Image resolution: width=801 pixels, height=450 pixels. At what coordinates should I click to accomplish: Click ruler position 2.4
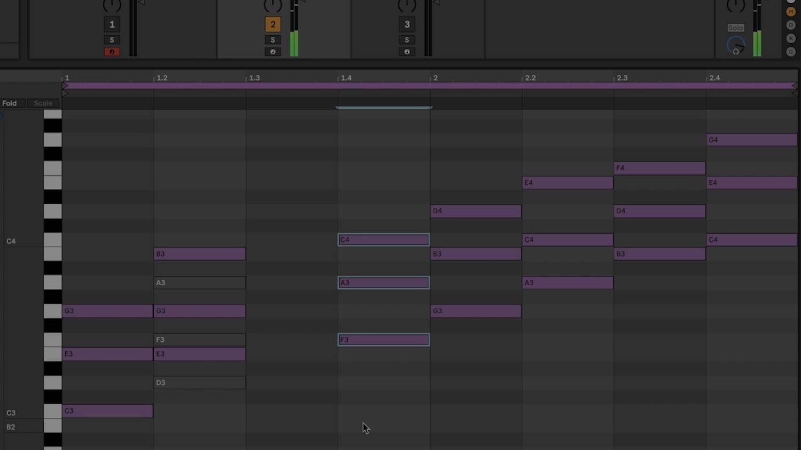coord(714,78)
